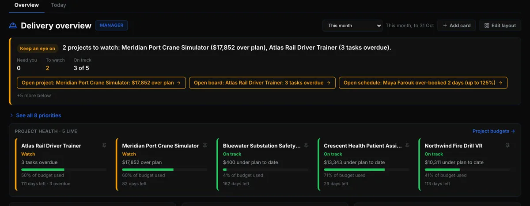Click the On track value 3 of 5

click(x=81, y=68)
